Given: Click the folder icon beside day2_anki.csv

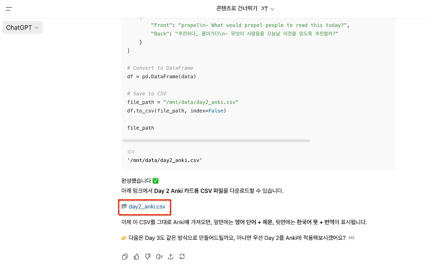Looking at the screenshot, I should 124,206.
